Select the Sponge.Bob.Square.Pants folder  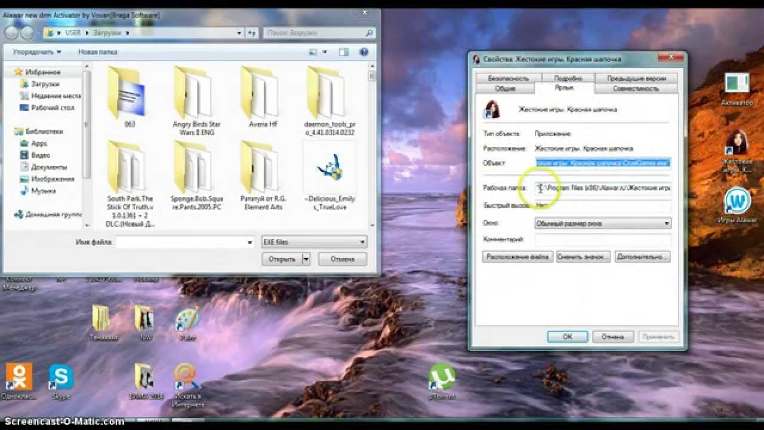[196, 176]
